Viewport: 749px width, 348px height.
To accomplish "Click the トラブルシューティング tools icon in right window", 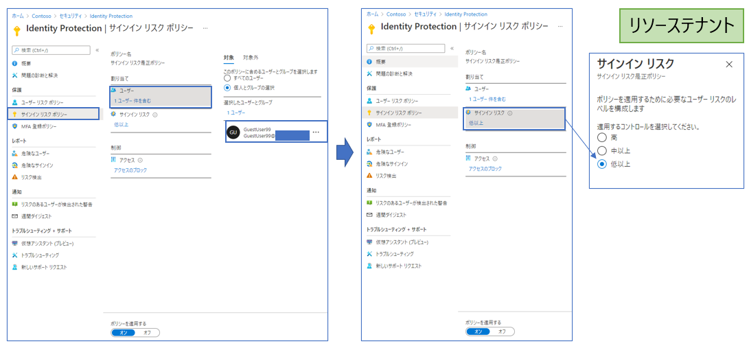I will pos(369,253).
